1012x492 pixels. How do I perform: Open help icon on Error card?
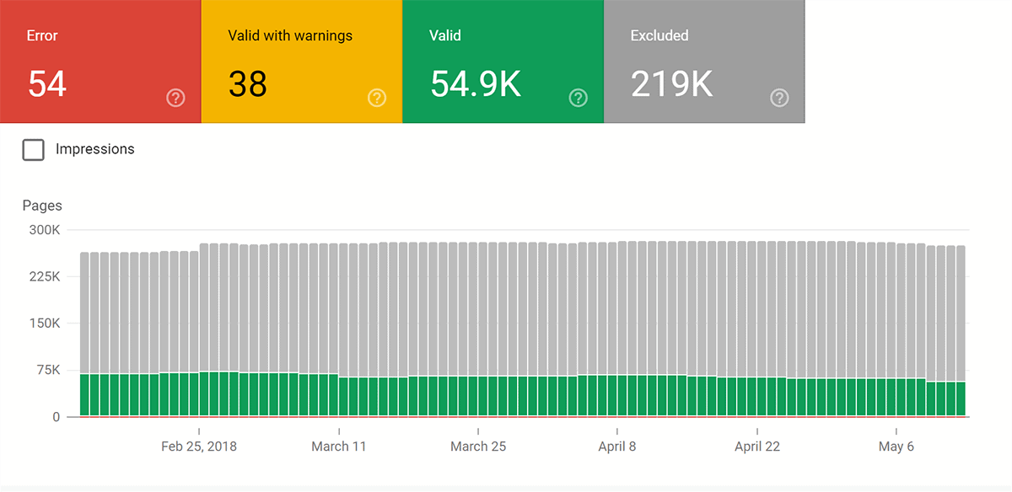point(175,98)
